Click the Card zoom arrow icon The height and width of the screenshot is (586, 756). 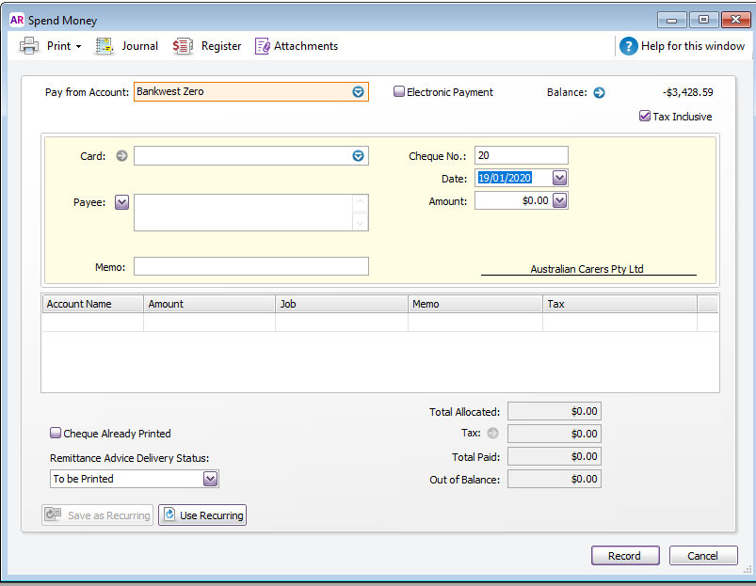coord(121,156)
